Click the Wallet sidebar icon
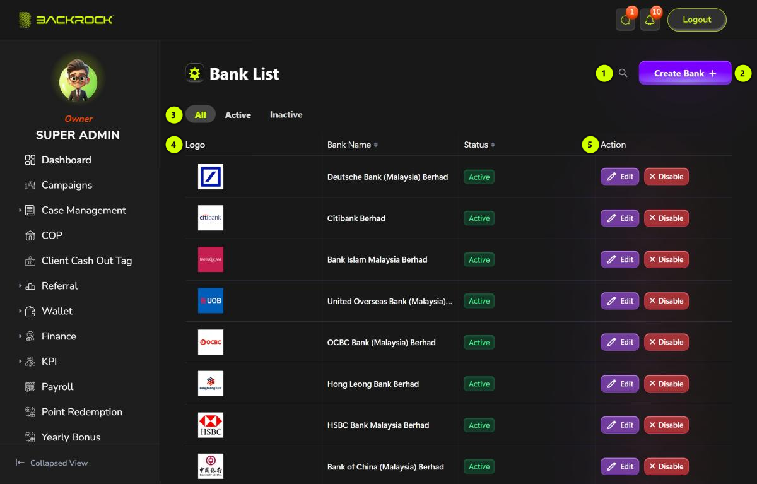Screen dimensions: 757x484 30,311
